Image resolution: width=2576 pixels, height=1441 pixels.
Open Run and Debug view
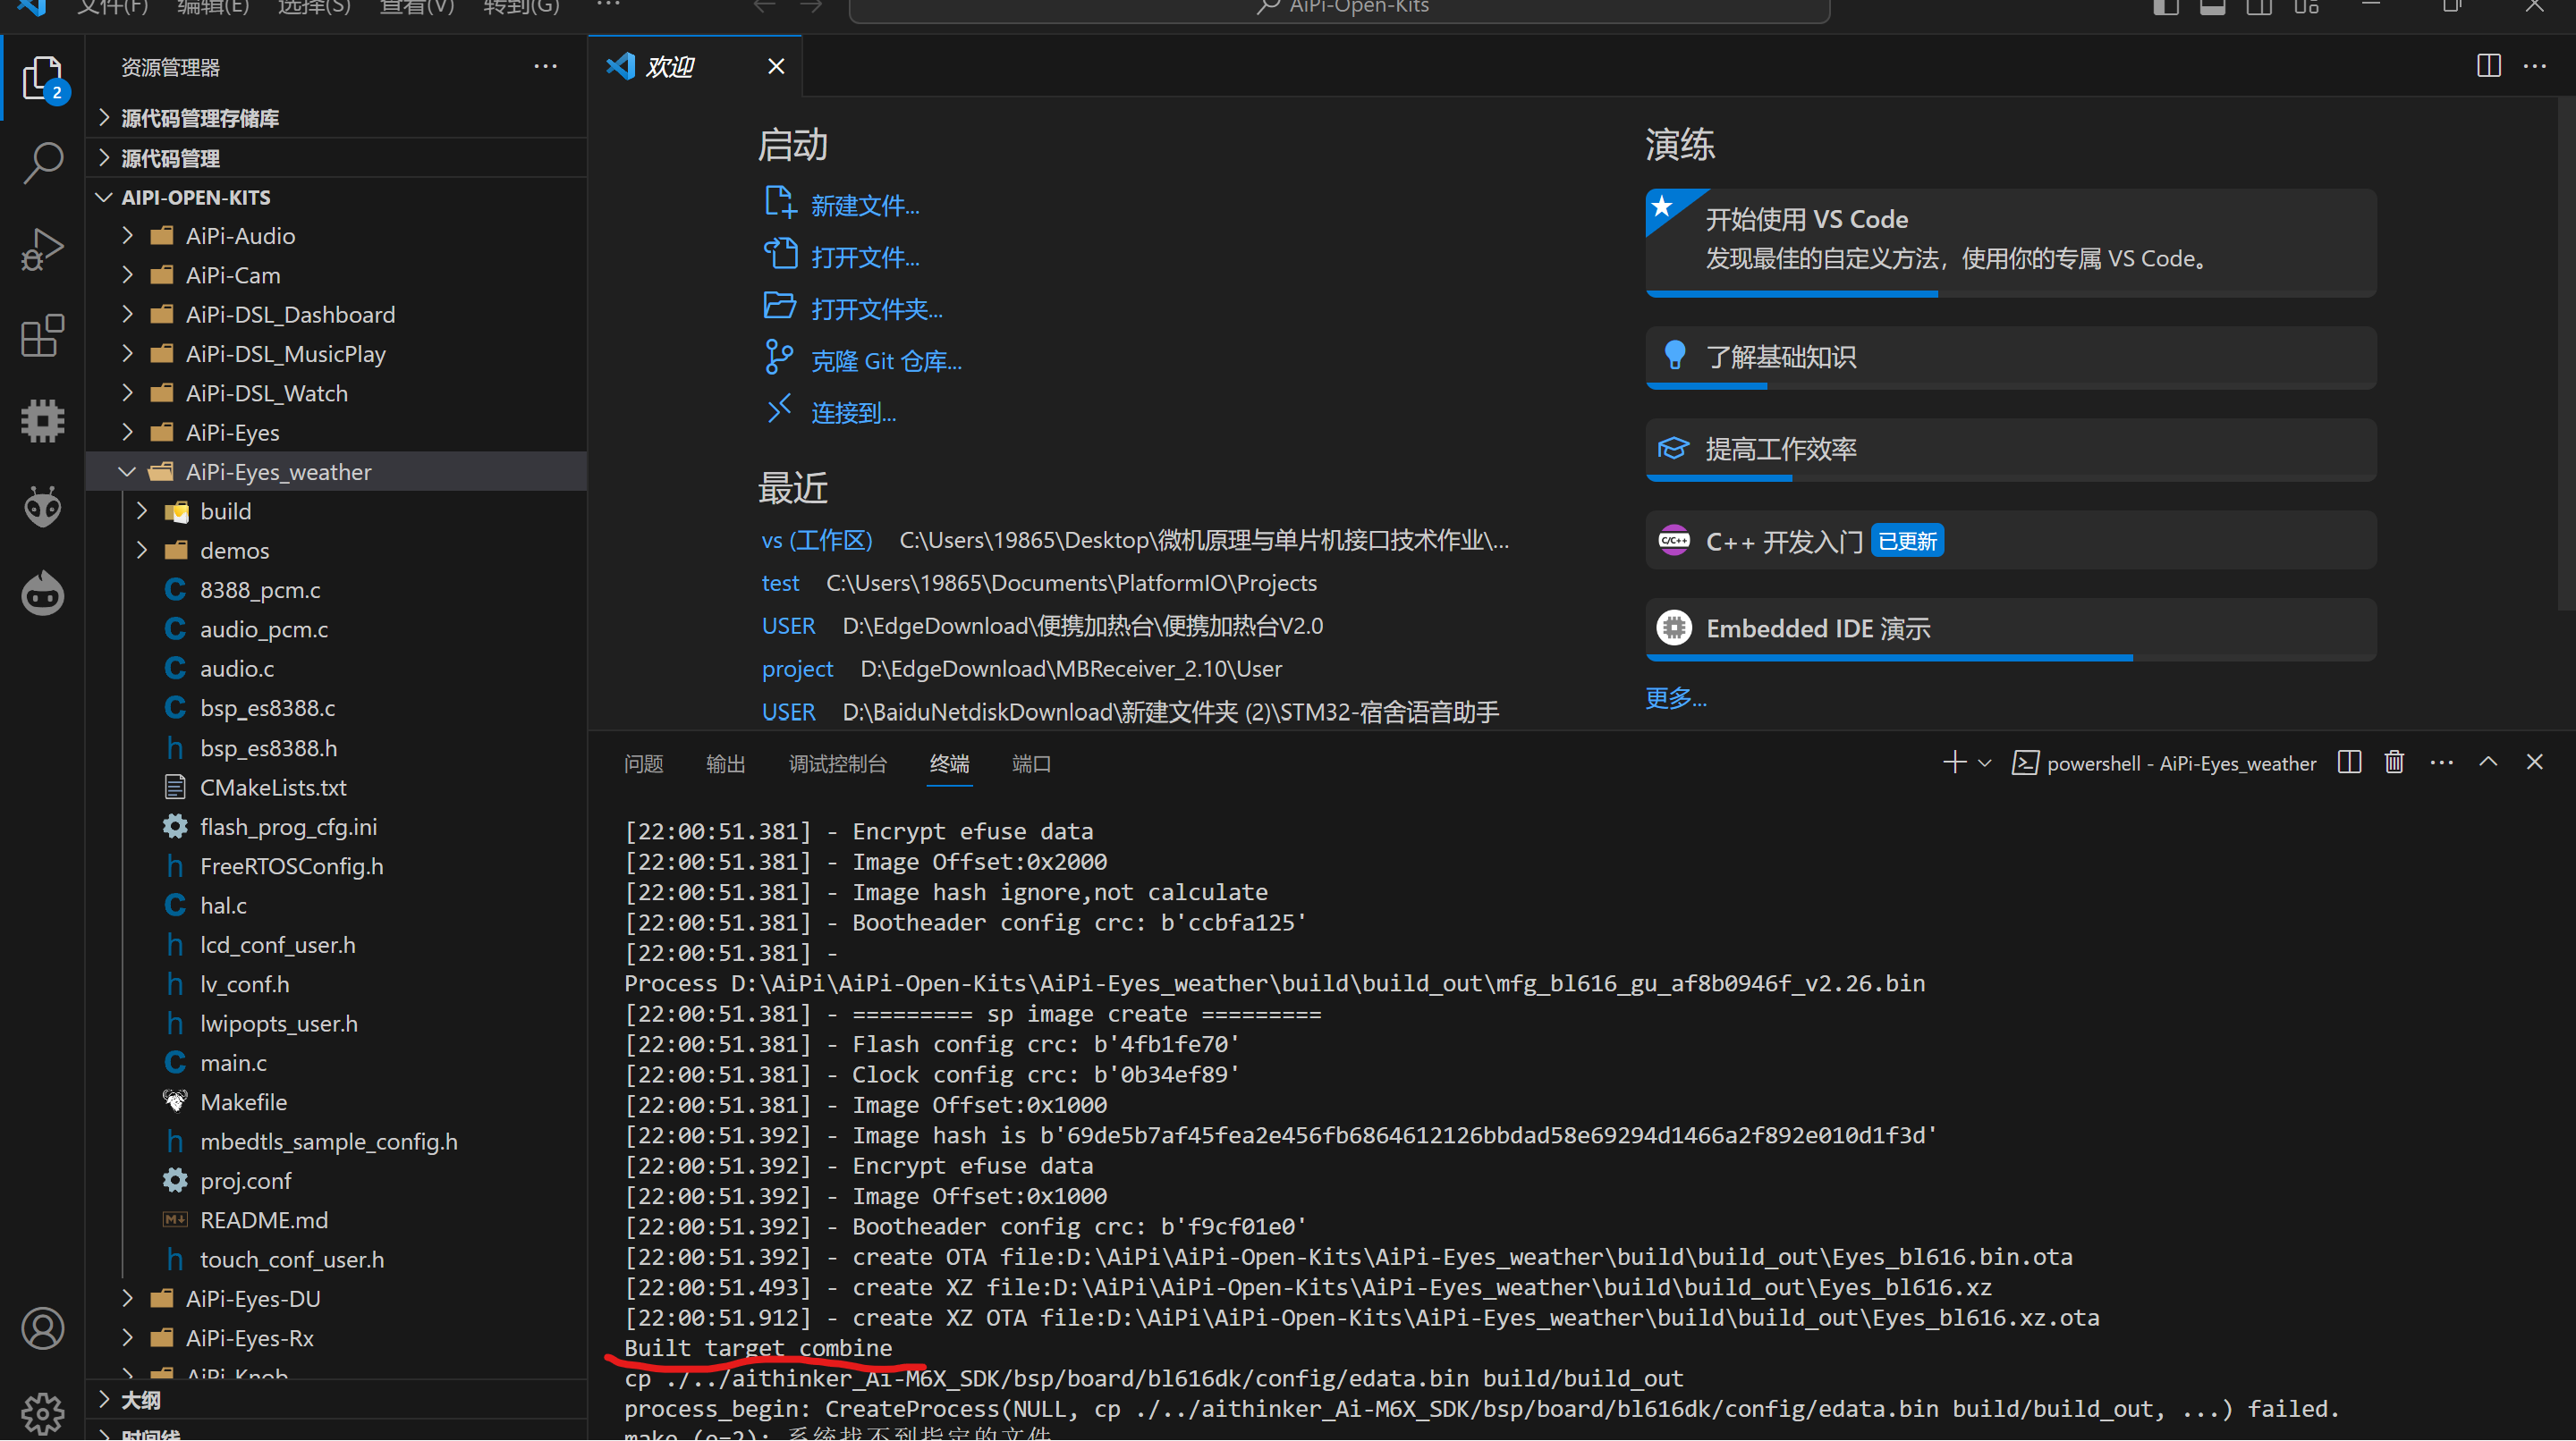point(42,249)
